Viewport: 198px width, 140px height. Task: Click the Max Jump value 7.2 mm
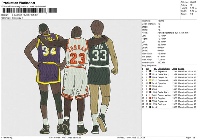click(x=161, y=59)
